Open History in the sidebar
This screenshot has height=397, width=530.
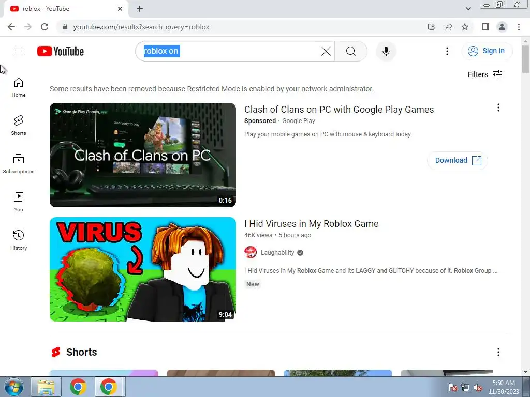[19, 240]
